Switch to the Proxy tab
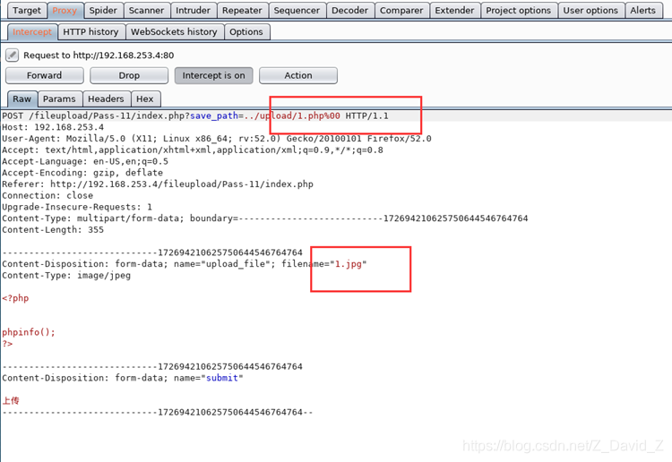Viewport: 672px width, 462px height. tap(65, 10)
